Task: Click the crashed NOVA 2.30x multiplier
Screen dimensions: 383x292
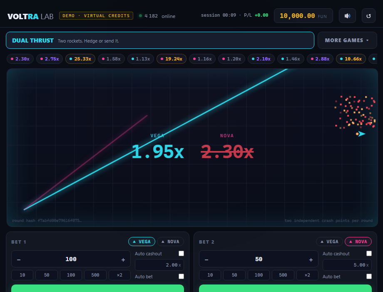Action: (227, 152)
